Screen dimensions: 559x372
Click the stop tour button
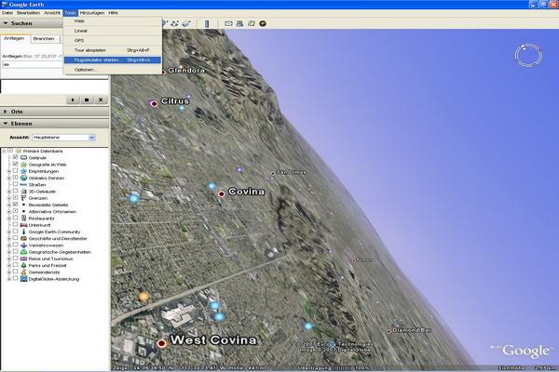coord(87,100)
